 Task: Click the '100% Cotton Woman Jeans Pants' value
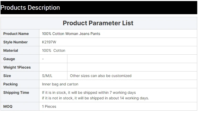point(71,34)
